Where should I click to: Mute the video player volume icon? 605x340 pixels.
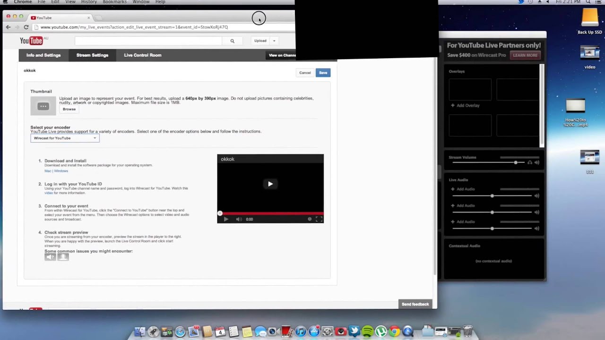pos(239,219)
